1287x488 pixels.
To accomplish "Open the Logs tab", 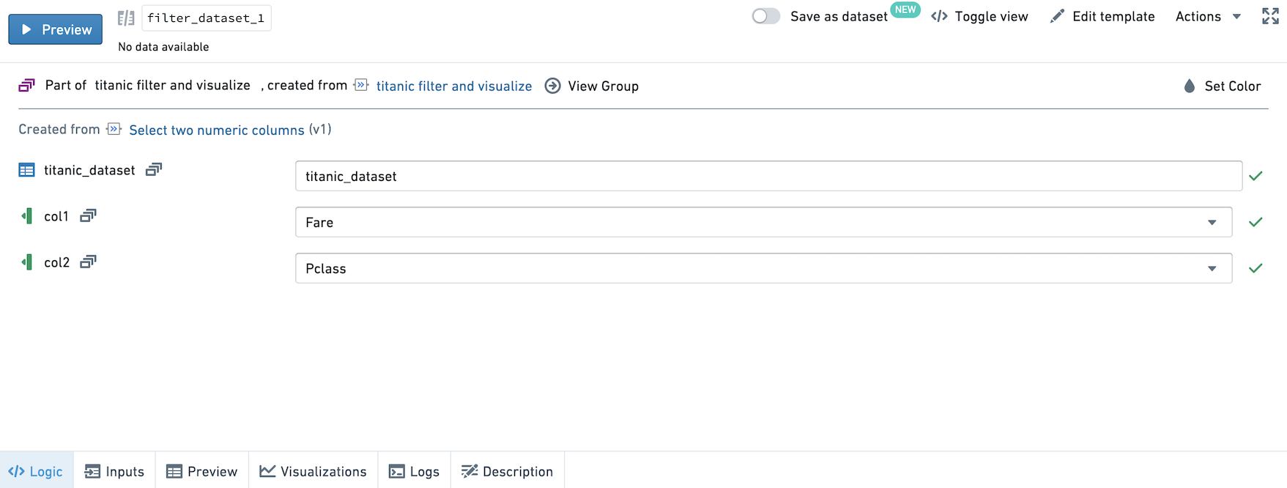I will (415, 471).
